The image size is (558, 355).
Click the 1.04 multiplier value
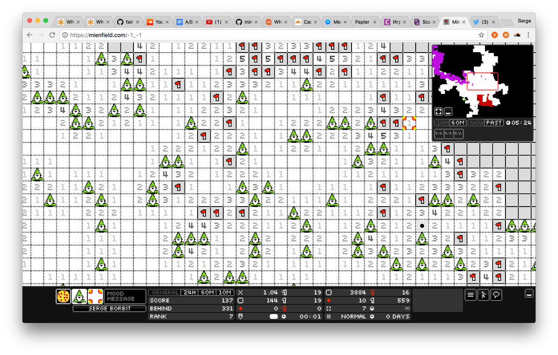tap(270, 292)
